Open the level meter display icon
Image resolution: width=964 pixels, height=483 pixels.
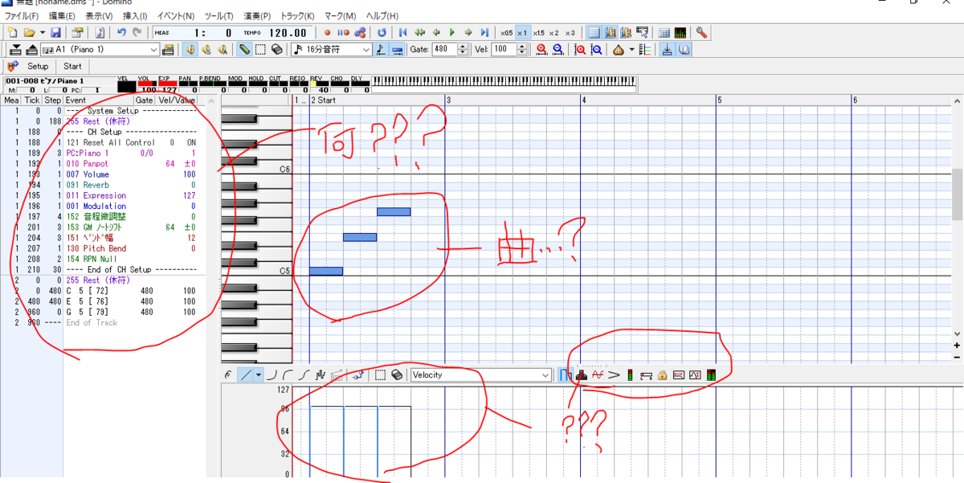pos(680,33)
